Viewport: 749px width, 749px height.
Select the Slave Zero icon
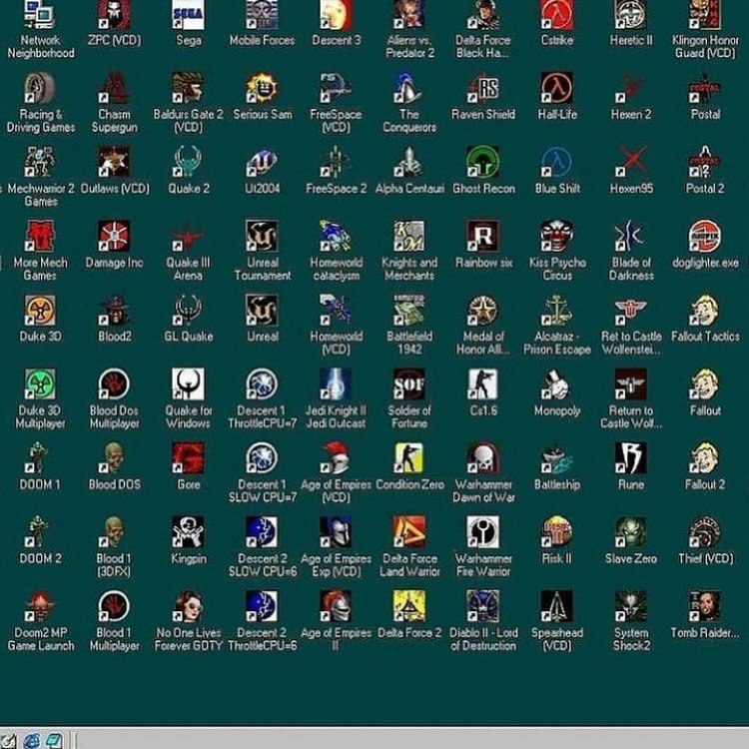coord(630,532)
